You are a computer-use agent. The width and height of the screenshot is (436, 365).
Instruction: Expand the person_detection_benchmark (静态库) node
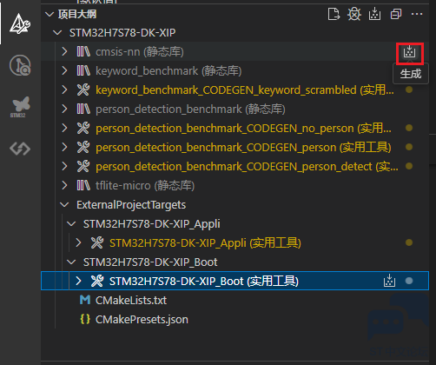tap(64, 109)
